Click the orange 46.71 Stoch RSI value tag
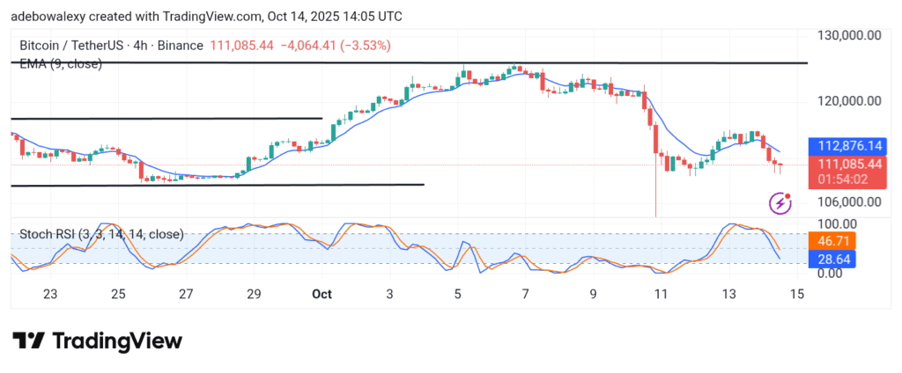This screenshot has width=902, height=373. coord(832,241)
